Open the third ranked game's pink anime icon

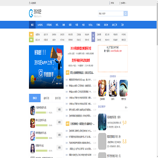click(x=32, y=136)
